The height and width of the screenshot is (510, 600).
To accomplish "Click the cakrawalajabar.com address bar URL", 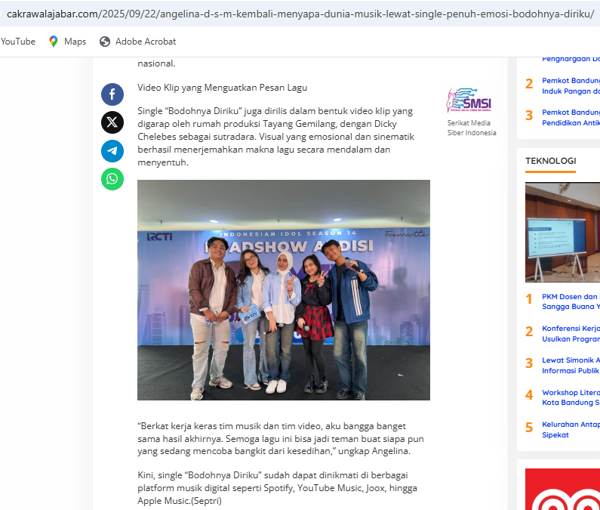I will coord(300,14).
